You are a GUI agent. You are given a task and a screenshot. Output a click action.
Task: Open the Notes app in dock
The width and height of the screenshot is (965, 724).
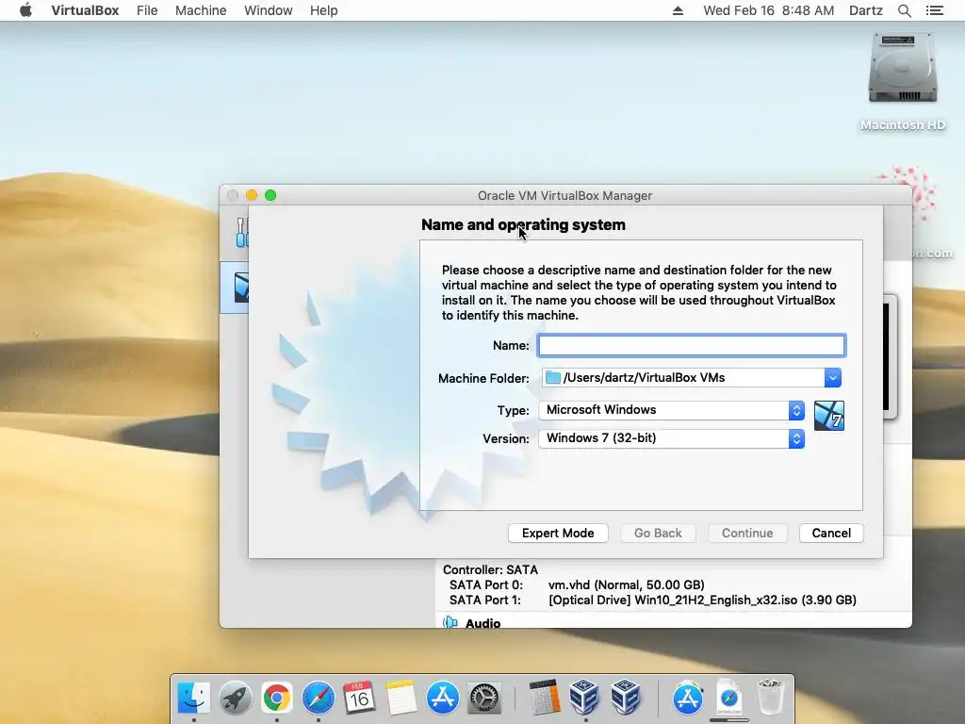point(401,698)
